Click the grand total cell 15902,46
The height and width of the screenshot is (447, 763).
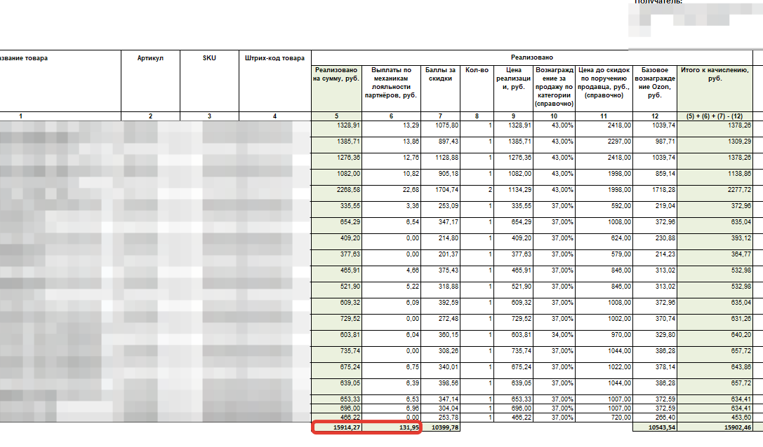pos(715,427)
